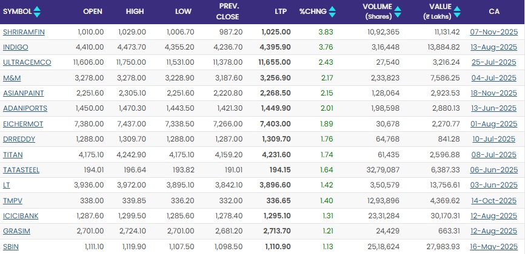
Task: View the TATASTEEL symbol details
Action: click(x=21, y=170)
